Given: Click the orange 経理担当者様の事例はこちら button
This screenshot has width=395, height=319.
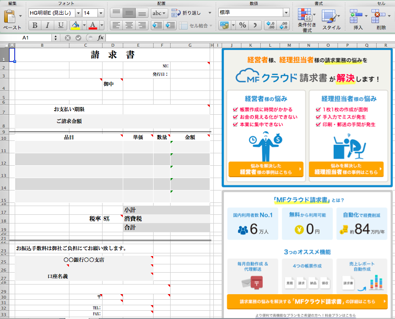Looking at the screenshot, I should click(346, 169).
